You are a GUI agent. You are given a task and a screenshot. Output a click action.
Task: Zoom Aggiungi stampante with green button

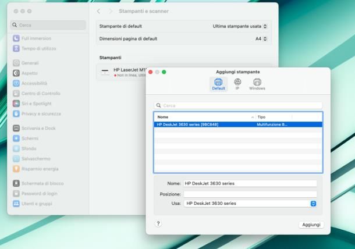(164, 72)
